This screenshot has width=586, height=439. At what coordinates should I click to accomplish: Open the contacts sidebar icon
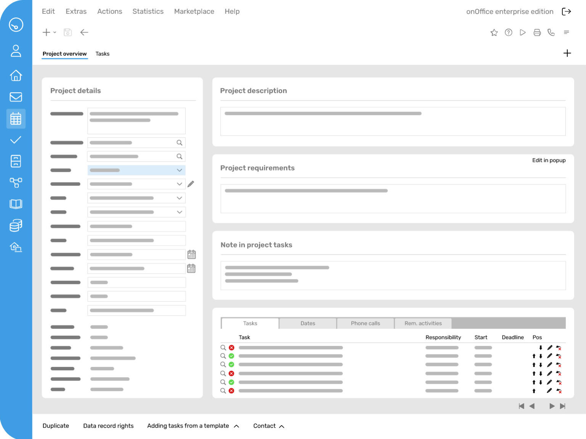click(x=16, y=51)
